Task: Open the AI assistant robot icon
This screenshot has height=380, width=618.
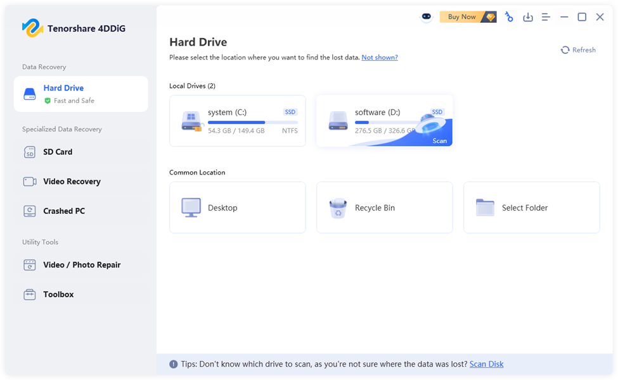Action: pos(427,17)
